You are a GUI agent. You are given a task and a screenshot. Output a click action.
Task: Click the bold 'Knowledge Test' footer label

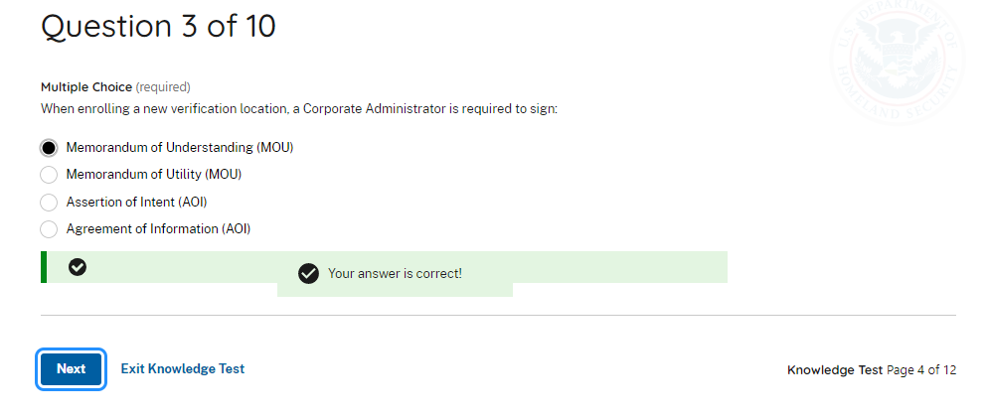(x=834, y=370)
